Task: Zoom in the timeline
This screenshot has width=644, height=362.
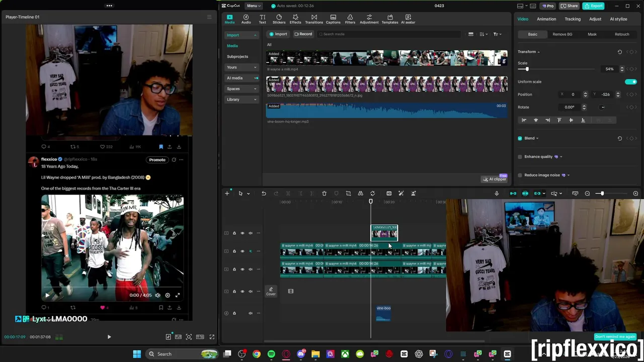Action: 635,194
